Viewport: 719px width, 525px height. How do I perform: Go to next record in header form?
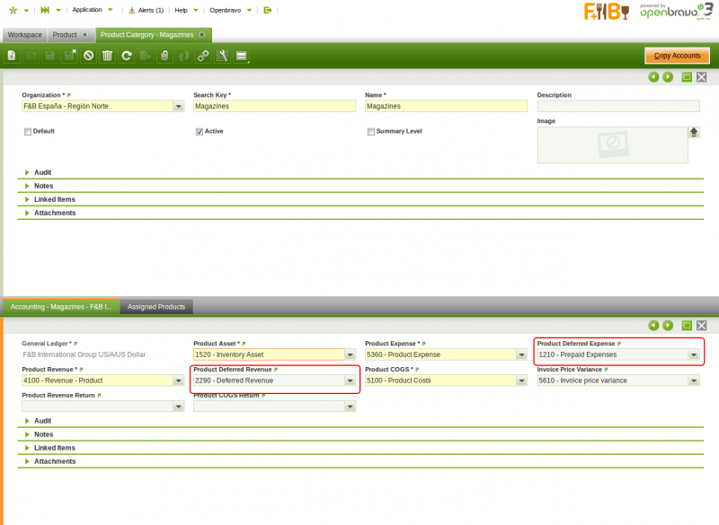(x=668, y=77)
